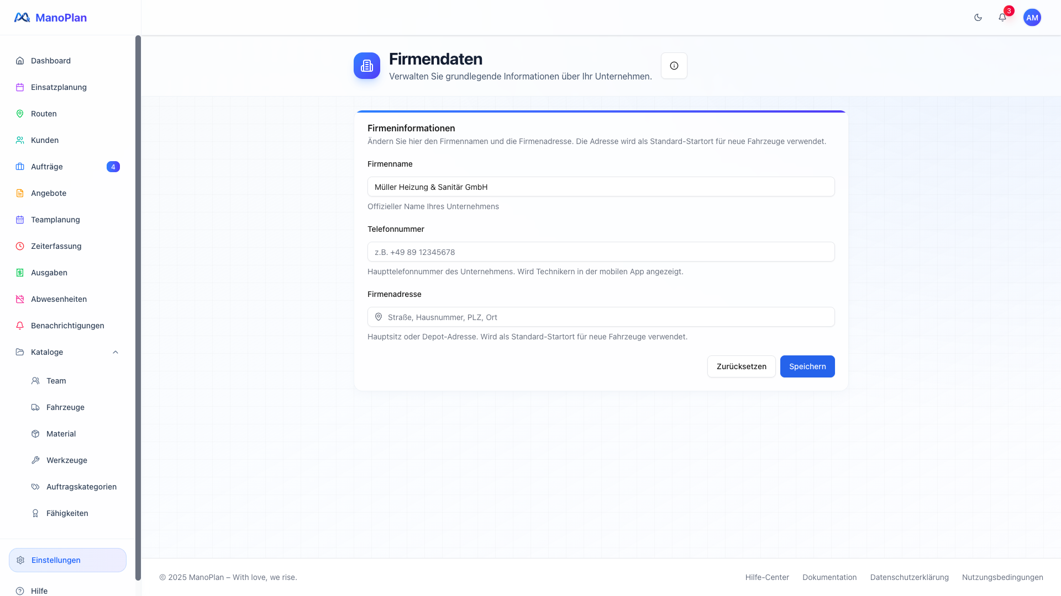Select Auftragskategorien catalog entry
The image size is (1061, 596).
[81, 487]
